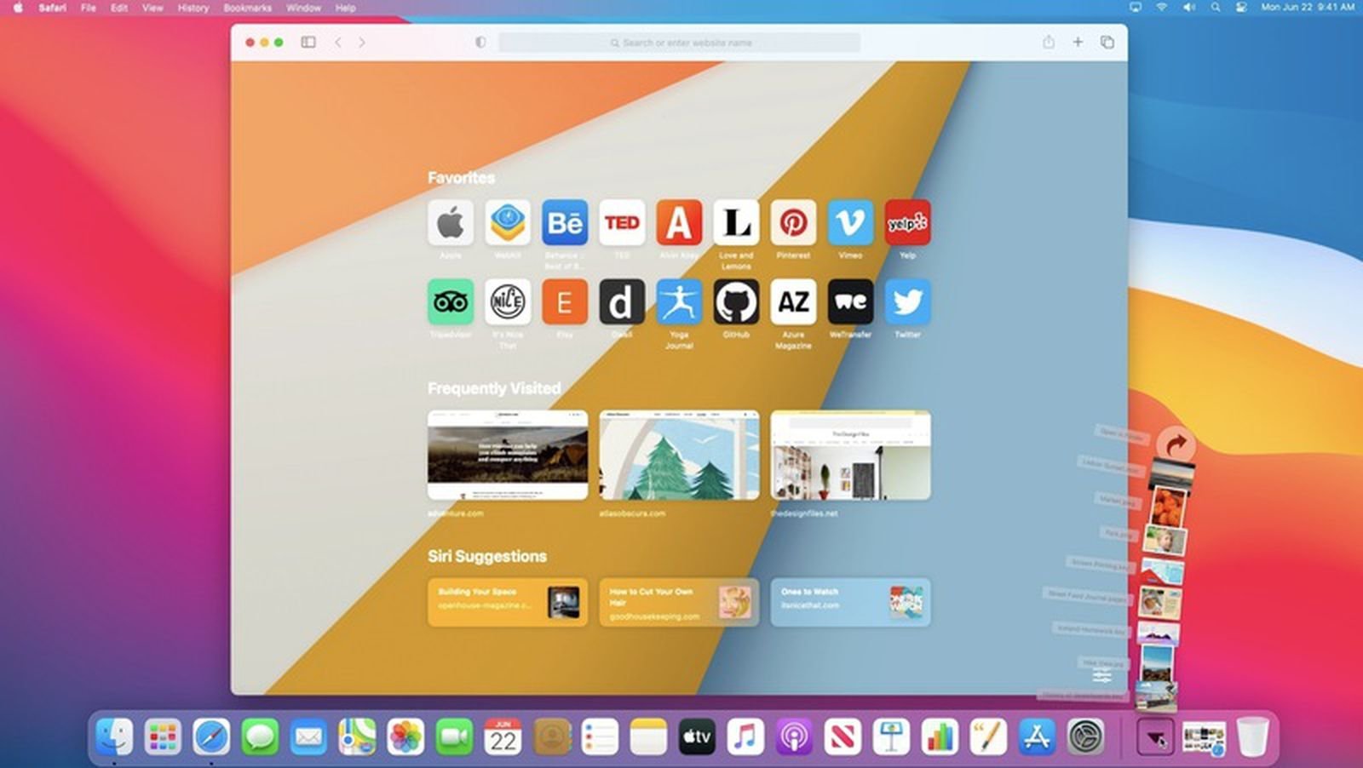This screenshot has height=768, width=1363.
Task: Open Spotlight search in menu bar
Action: pos(1216,7)
